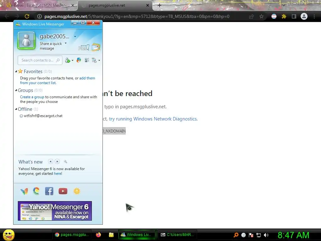This screenshot has height=241, width=321.
Task: Click the contact list layout icon
Action: tap(87, 60)
